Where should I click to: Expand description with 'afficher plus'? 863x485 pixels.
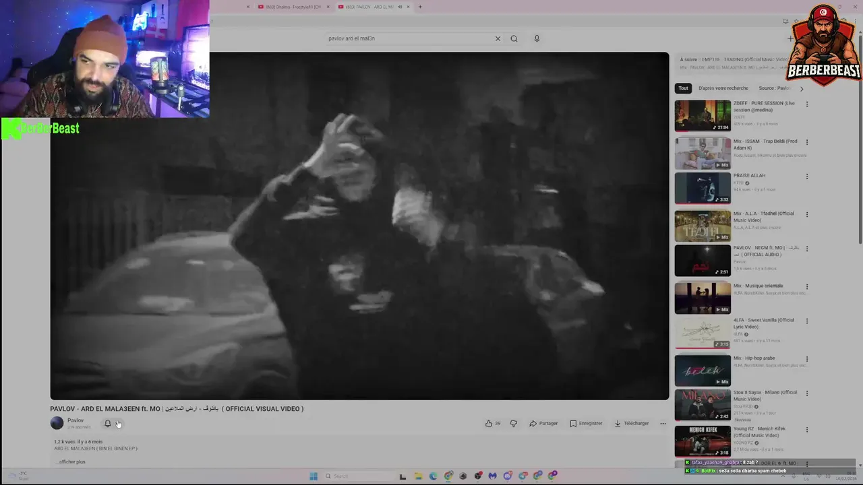(x=71, y=461)
